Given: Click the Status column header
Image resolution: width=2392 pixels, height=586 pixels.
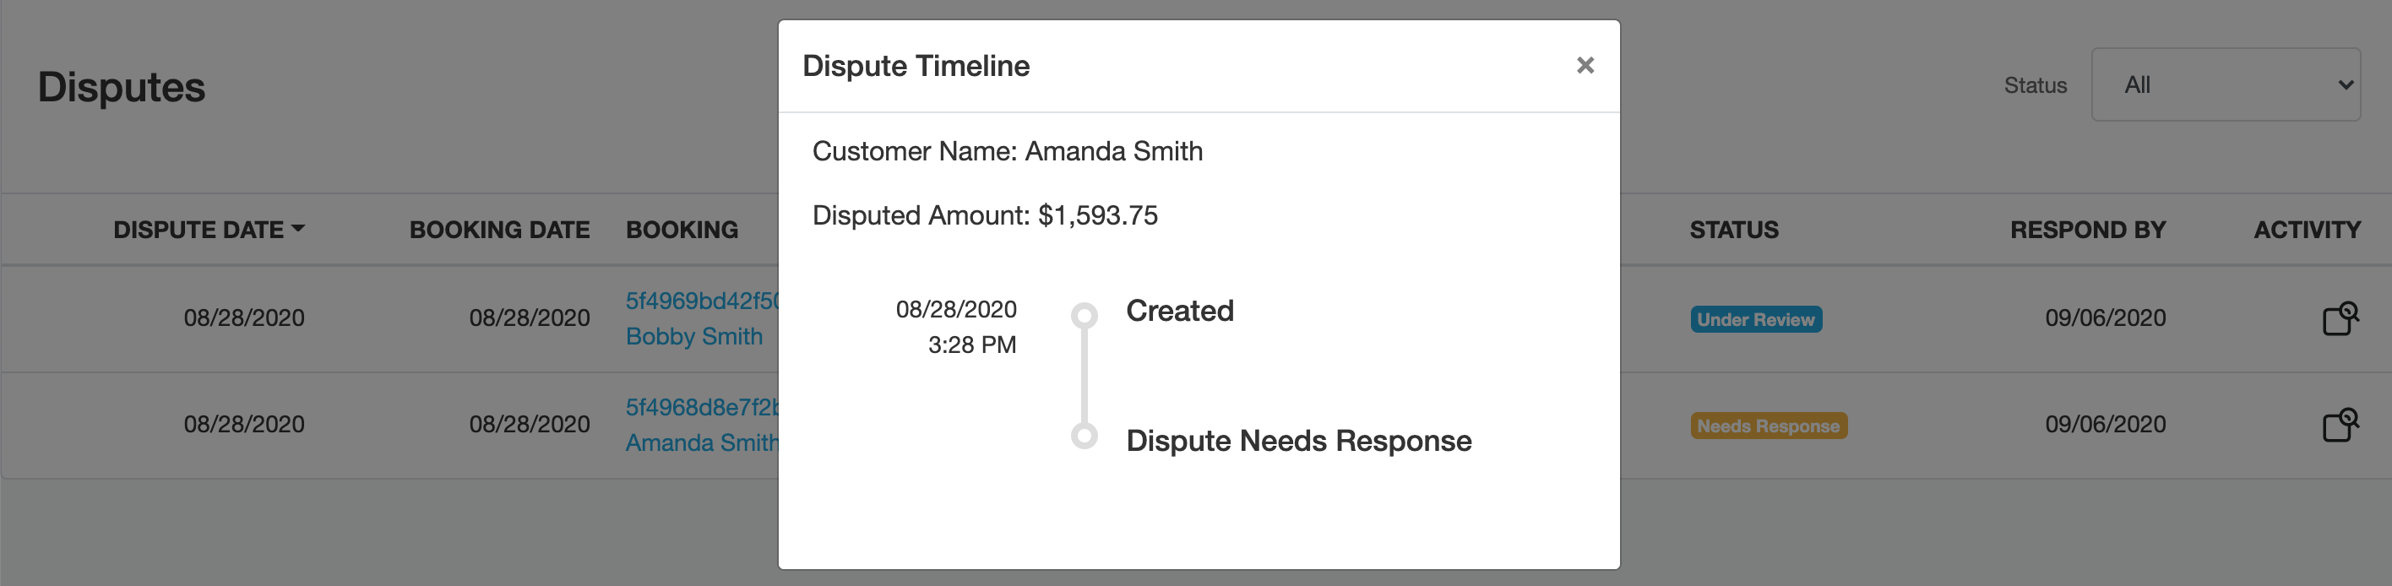Looking at the screenshot, I should click(1732, 230).
